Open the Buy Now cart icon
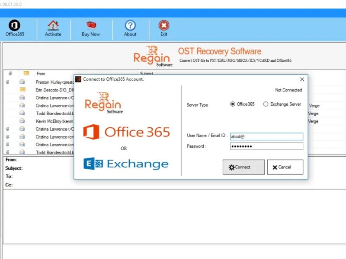346x259 pixels. tap(91, 25)
